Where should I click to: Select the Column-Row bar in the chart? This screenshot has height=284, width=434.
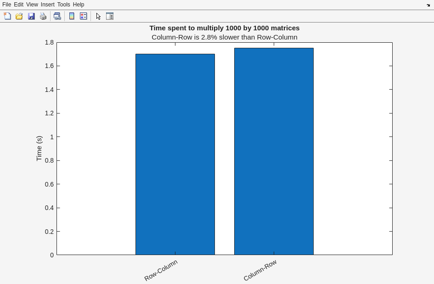[274, 152]
